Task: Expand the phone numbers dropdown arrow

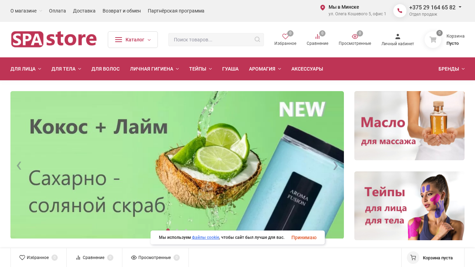Action: (460, 7)
